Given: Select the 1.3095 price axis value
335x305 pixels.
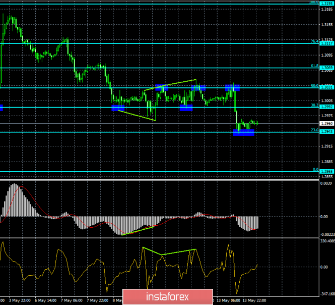Looking at the screenshot, I should [327, 55].
